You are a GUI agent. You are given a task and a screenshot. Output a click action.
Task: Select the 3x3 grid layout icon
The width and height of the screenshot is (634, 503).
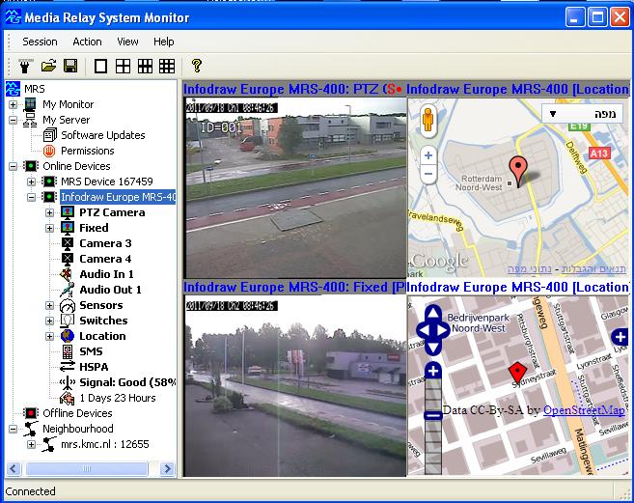145,66
